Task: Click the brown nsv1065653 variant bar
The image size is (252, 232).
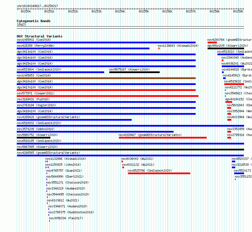Action: coord(106,78)
